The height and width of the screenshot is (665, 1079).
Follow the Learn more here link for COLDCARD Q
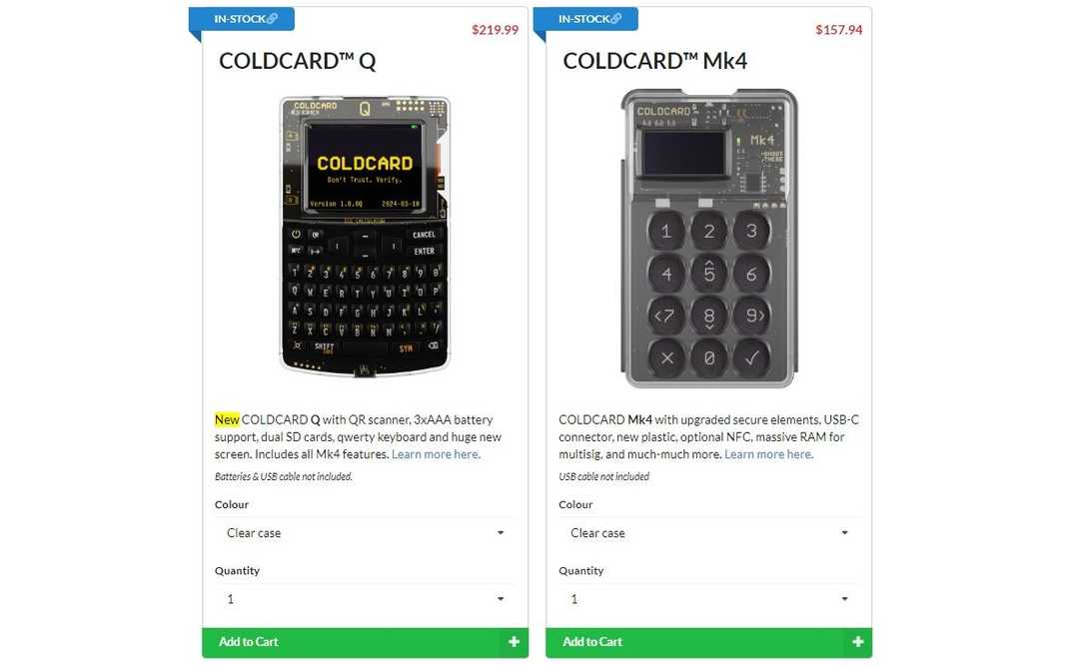[434, 453]
